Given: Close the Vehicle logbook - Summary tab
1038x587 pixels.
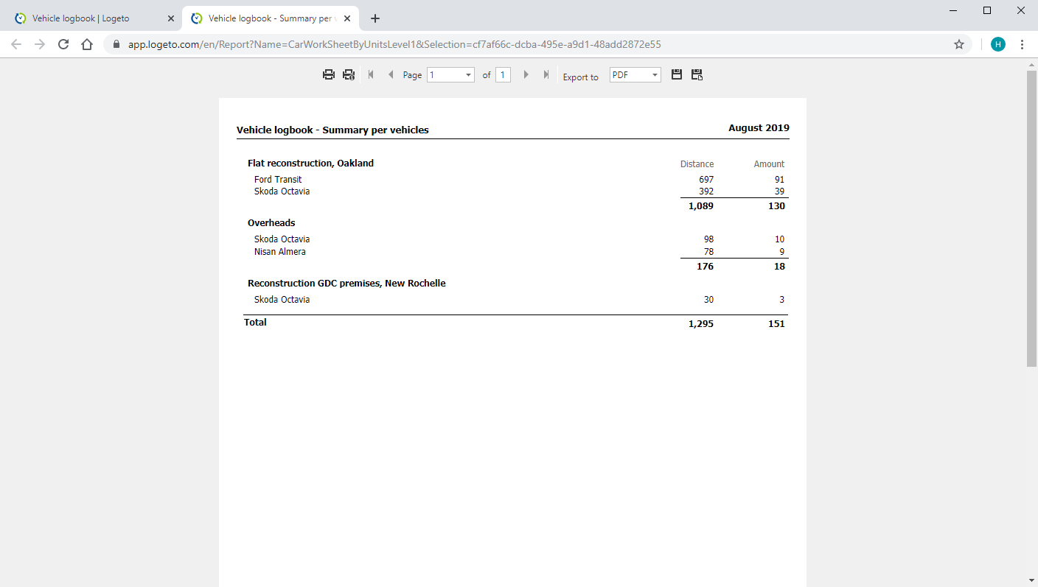Looking at the screenshot, I should 347,18.
